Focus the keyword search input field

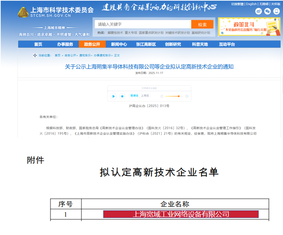tap(143, 24)
